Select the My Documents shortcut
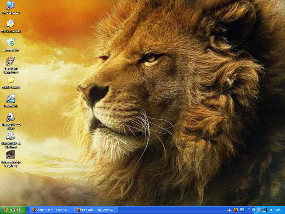 point(11,26)
